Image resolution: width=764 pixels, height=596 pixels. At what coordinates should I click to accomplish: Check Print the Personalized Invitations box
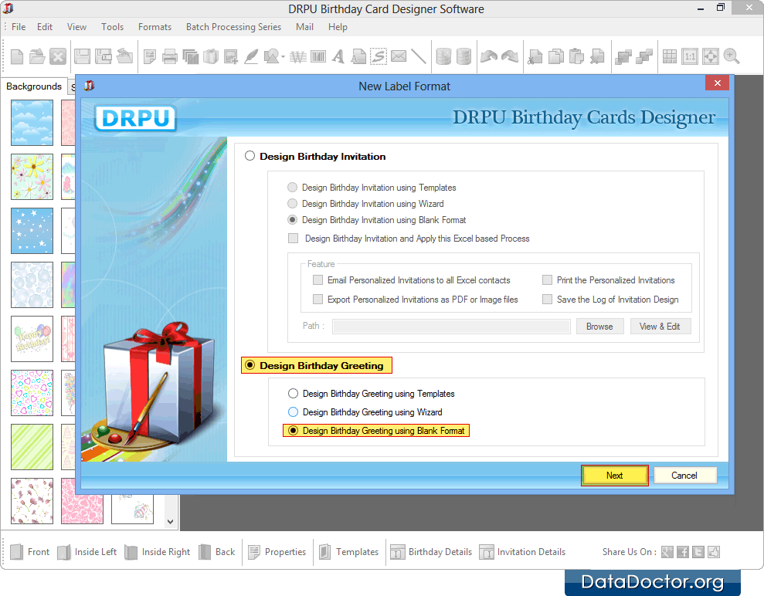click(x=547, y=280)
